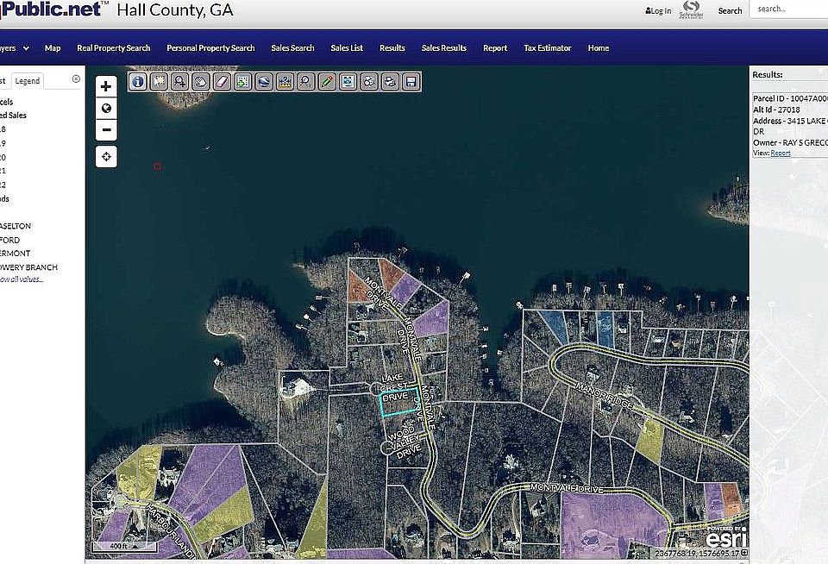Toggle the 400 ft scale bar units
The height and width of the screenshot is (564, 828).
[124, 547]
